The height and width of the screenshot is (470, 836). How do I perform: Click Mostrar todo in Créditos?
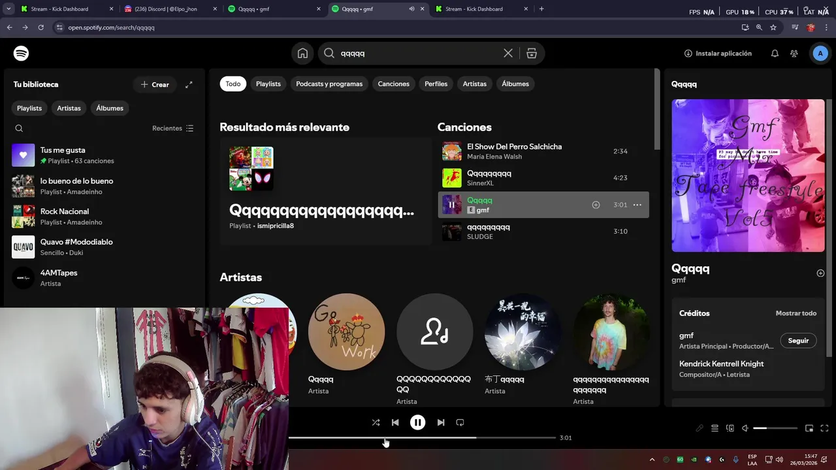796,313
